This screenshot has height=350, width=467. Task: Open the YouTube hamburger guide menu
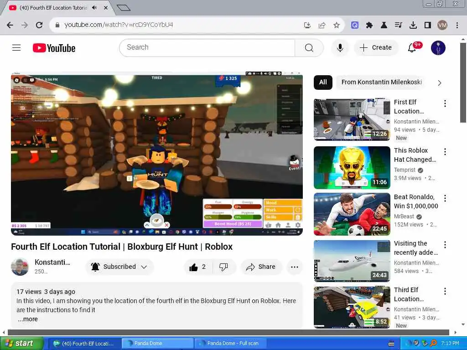click(x=16, y=47)
